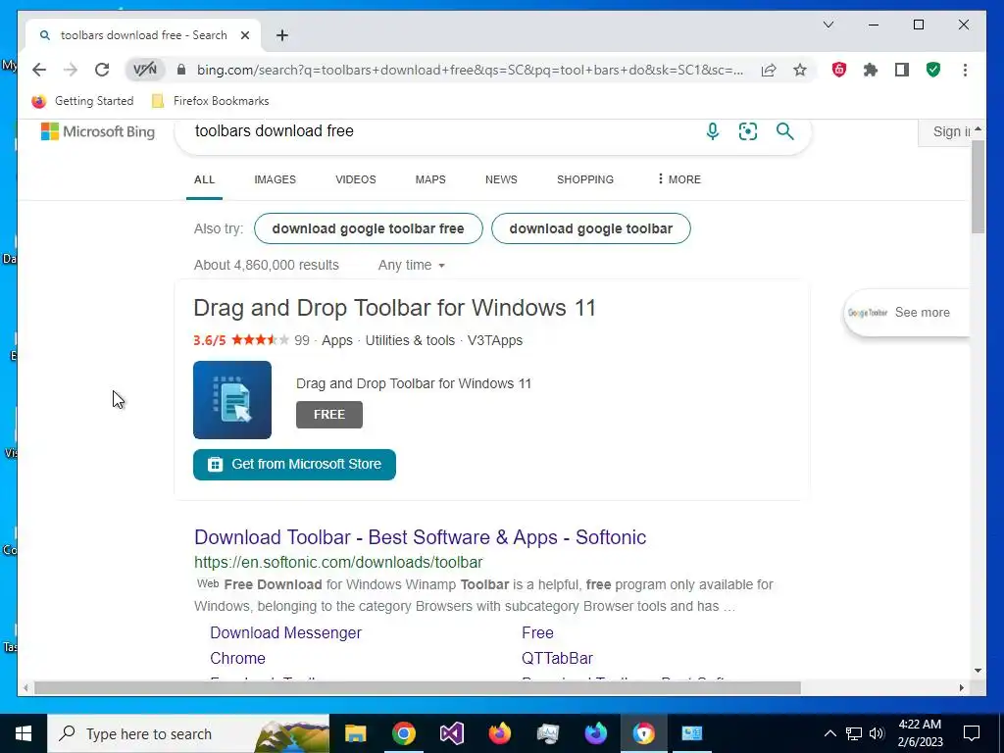
Task: Open the network status icon
Action: tap(854, 733)
